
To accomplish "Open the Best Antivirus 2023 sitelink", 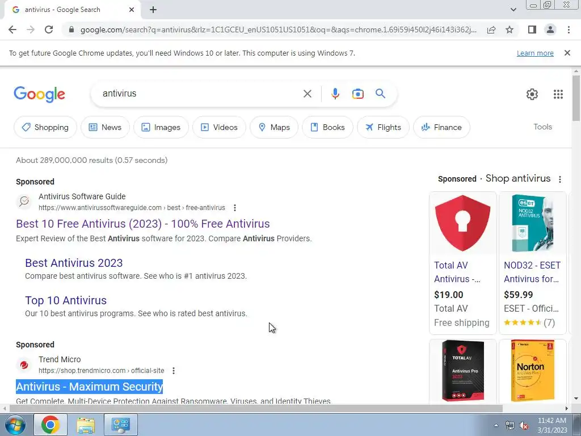I will point(74,263).
